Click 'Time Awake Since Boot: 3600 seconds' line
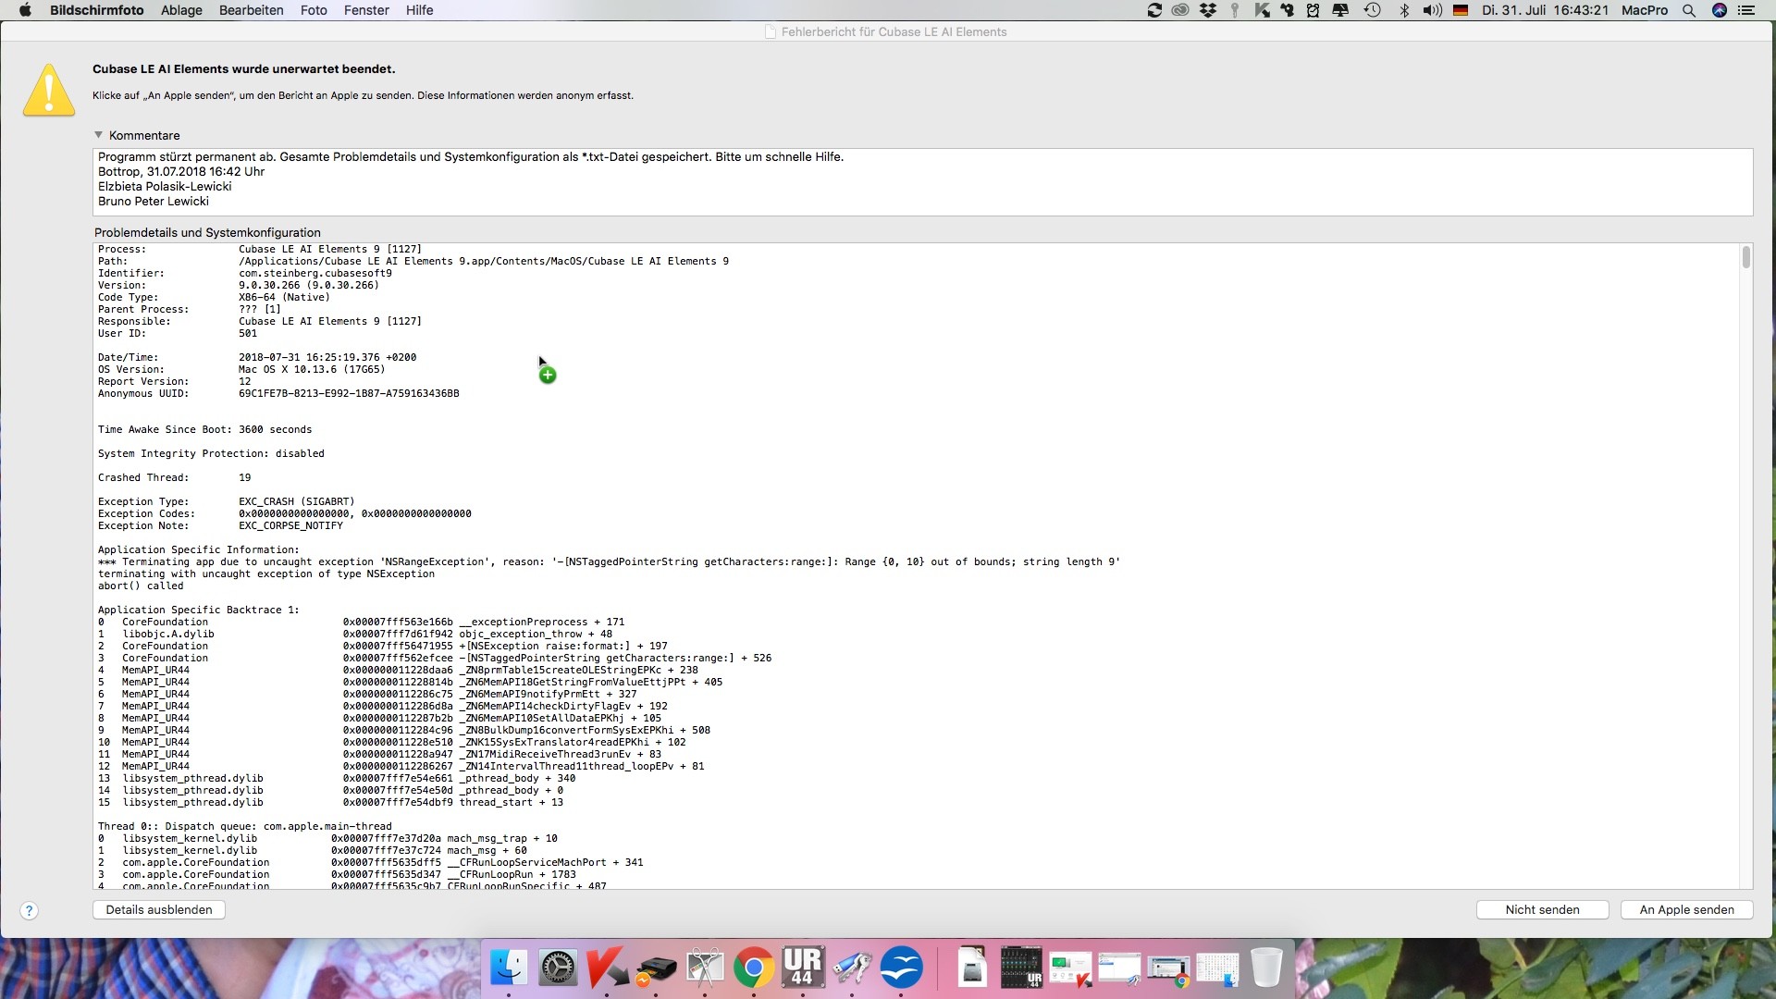 [x=204, y=430]
